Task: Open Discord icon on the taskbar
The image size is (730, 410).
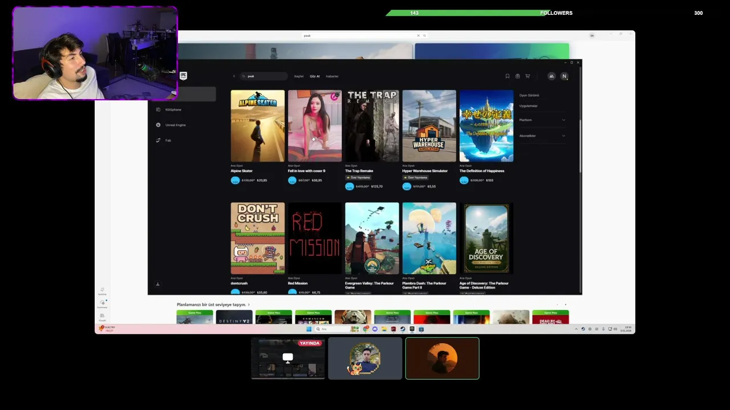Action: coord(375,329)
